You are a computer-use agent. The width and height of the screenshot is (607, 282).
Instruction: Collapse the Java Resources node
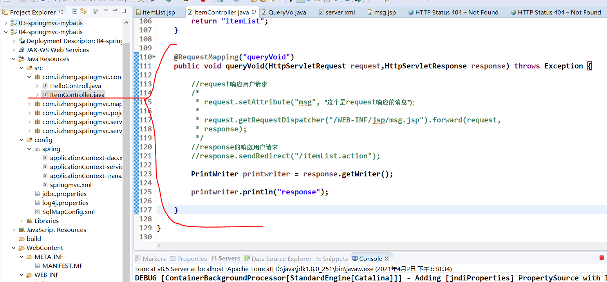pyautogui.click(x=14, y=59)
